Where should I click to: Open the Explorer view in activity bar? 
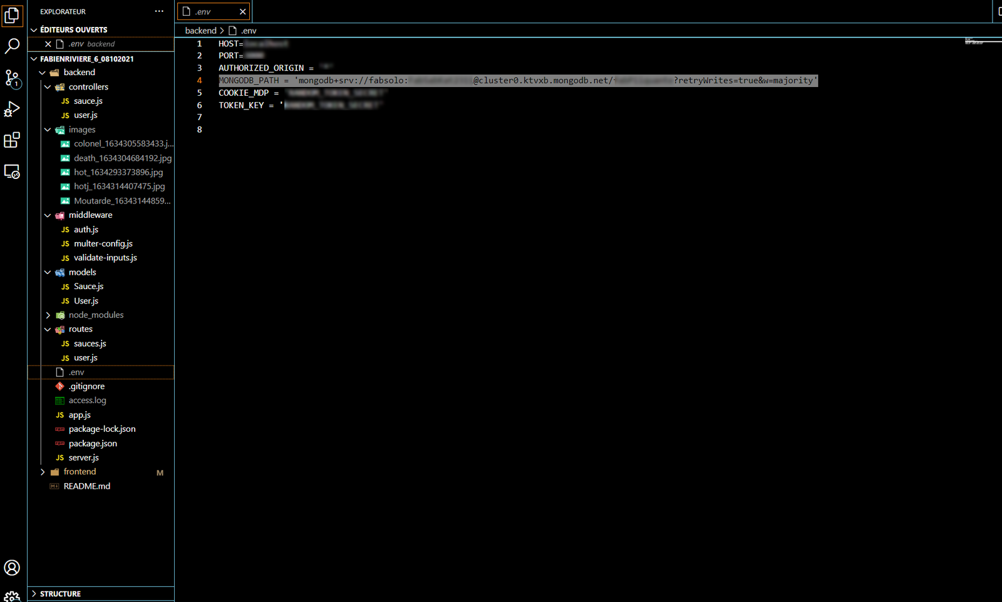[x=12, y=15]
